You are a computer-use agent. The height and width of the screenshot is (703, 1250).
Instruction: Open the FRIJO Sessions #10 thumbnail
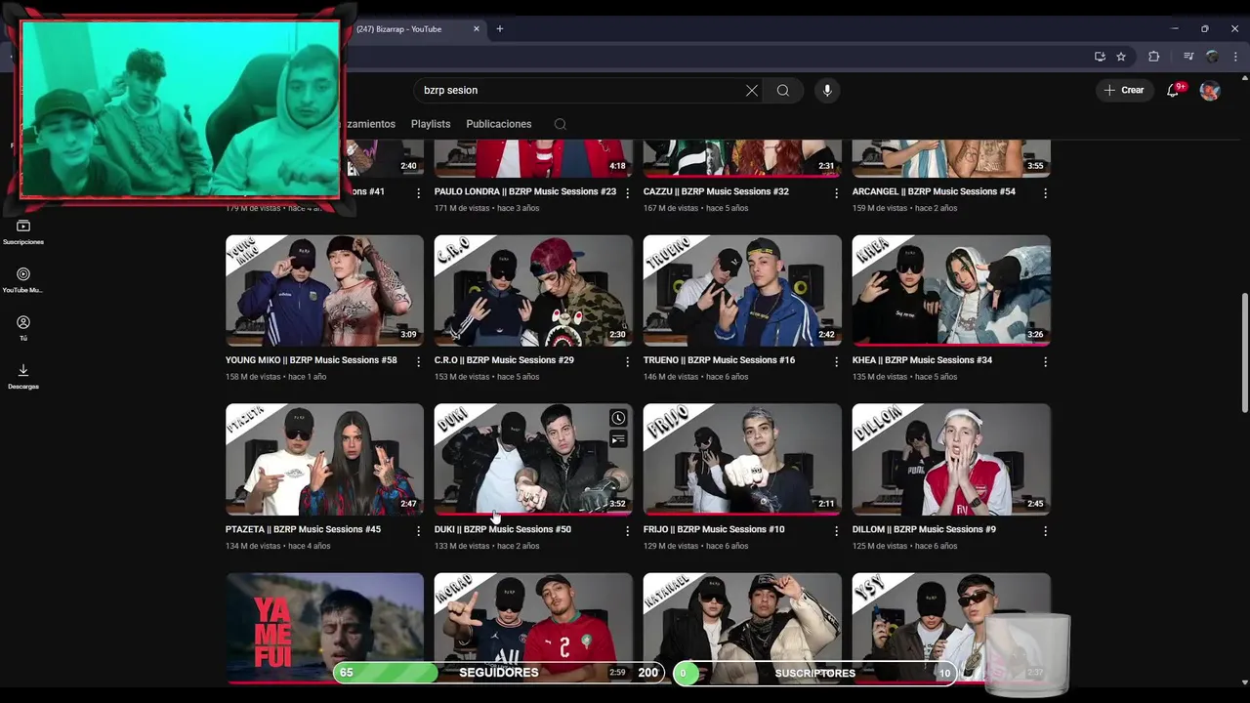pos(742,459)
